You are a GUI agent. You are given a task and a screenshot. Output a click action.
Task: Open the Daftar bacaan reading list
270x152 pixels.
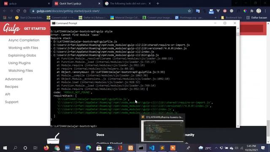(x=256, y=18)
